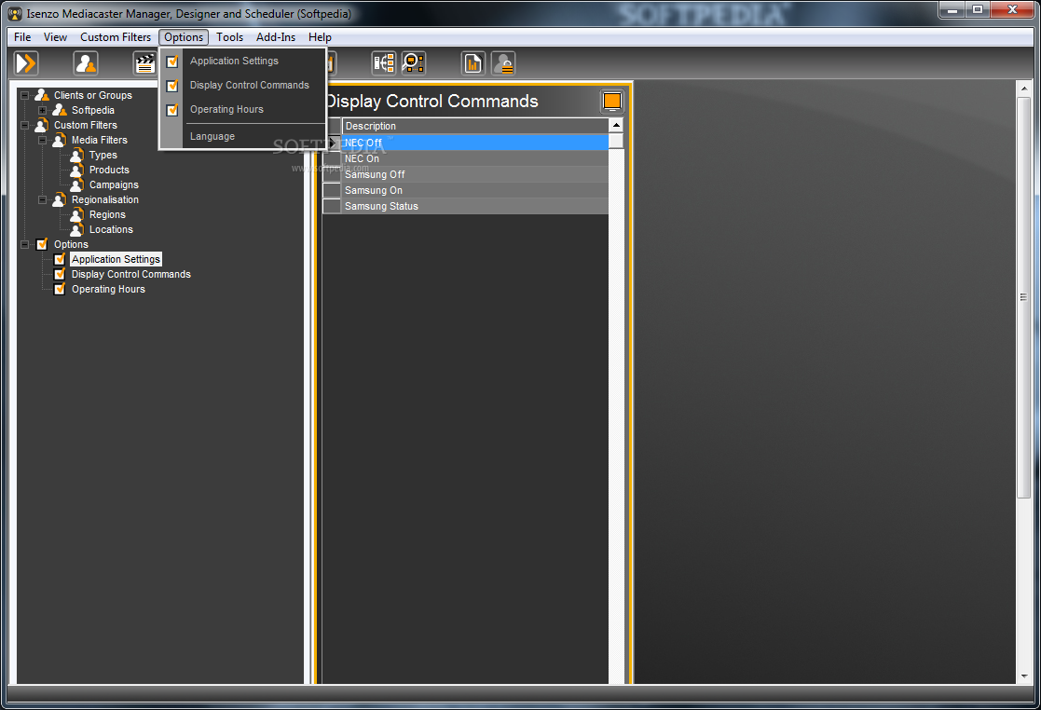Select Softpedia in the tree
Image resolution: width=1041 pixels, height=710 pixels.
[93, 110]
